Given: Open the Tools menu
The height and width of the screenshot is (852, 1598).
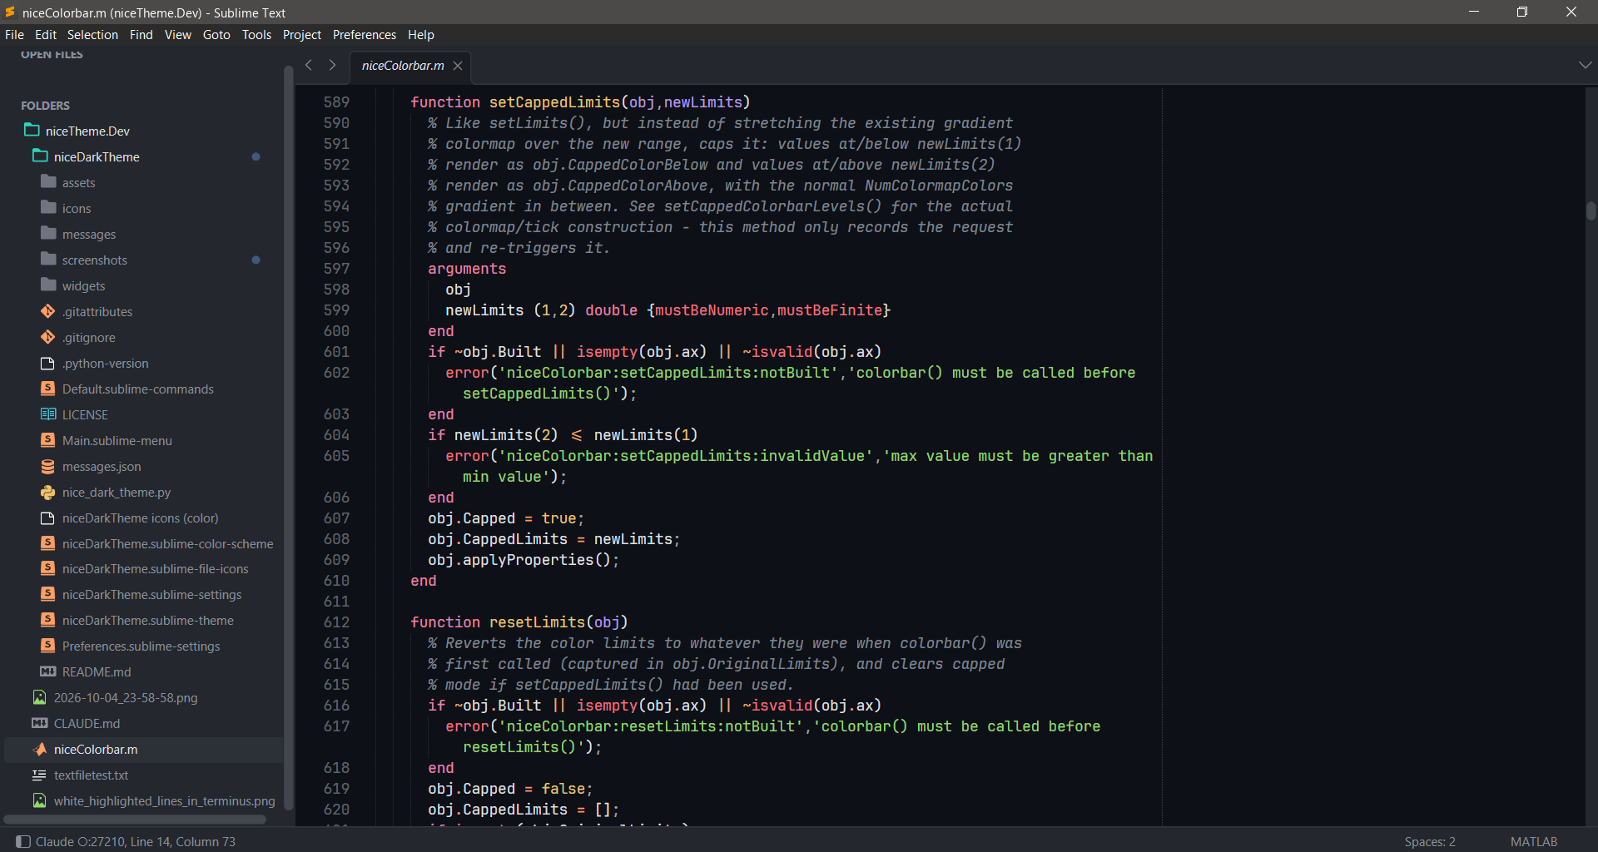Looking at the screenshot, I should [x=256, y=34].
